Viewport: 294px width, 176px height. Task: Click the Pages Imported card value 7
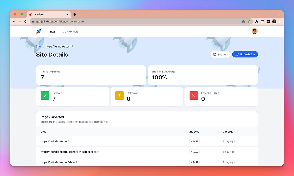[42, 77]
